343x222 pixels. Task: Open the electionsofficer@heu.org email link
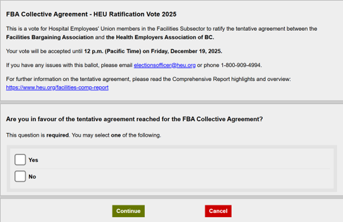point(165,65)
